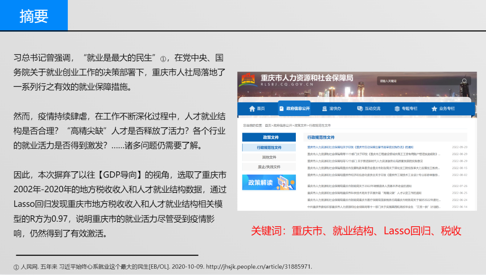Open 专题专栏 with the layers icon
Viewport: 486px width, 275px height.
(406, 109)
